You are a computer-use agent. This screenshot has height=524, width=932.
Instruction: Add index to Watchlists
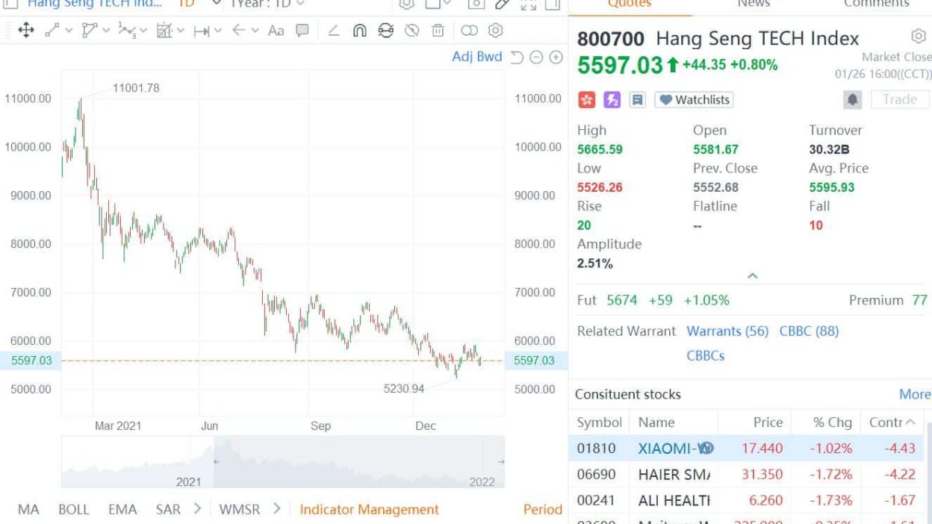(x=694, y=100)
